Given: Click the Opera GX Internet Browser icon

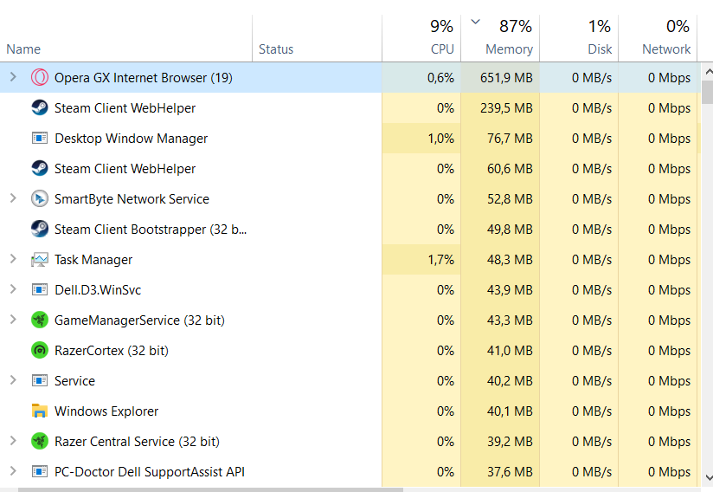Looking at the screenshot, I should click(40, 77).
